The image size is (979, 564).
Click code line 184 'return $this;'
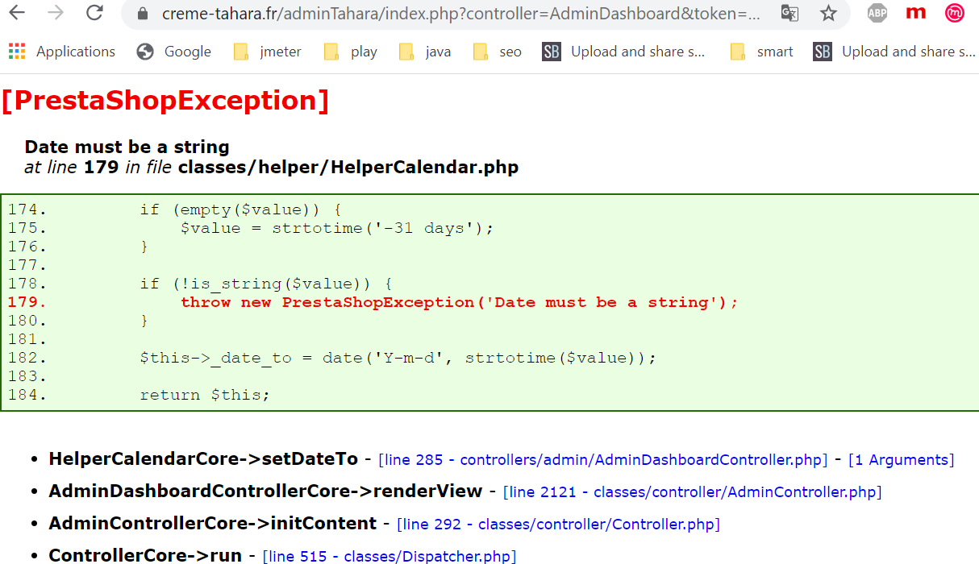pos(205,395)
